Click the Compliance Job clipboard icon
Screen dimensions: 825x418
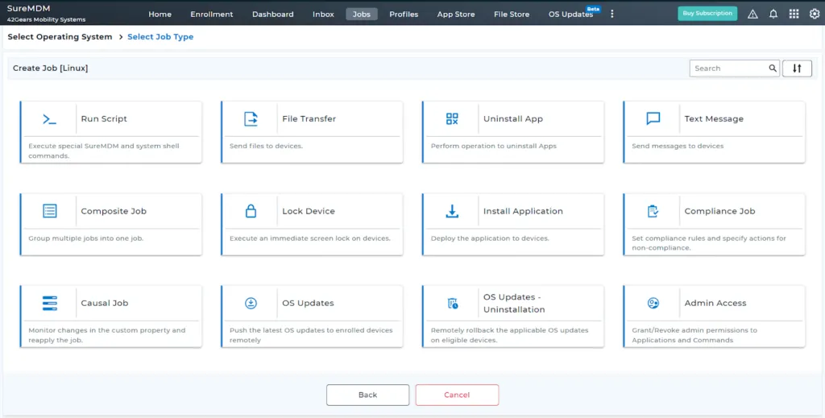(653, 211)
